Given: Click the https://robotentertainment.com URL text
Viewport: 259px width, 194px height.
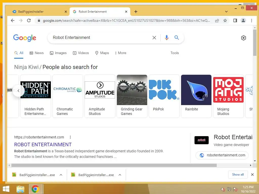Looking at the screenshot, I should [x=39, y=137].
